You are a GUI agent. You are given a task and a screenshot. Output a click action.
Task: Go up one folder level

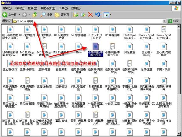pos(35,15)
